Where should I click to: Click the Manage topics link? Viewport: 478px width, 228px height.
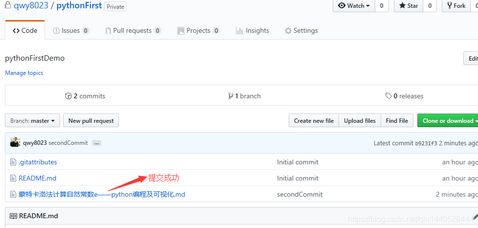[24, 73]
